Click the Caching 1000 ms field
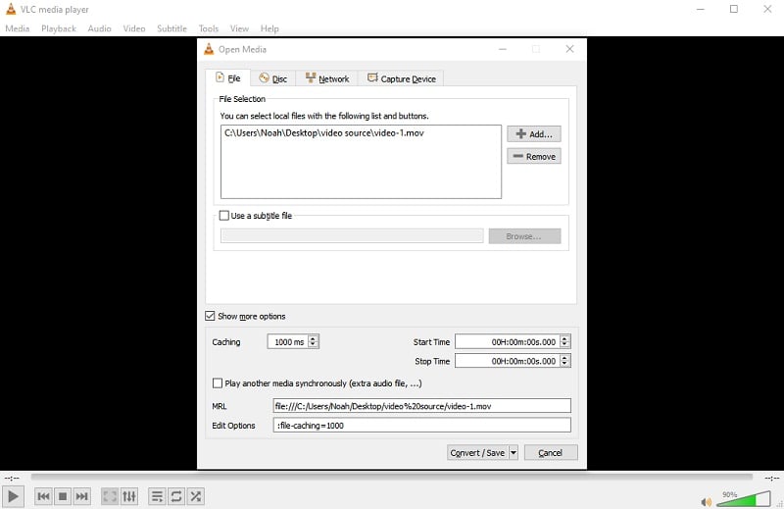 click(x=288, y=342)
